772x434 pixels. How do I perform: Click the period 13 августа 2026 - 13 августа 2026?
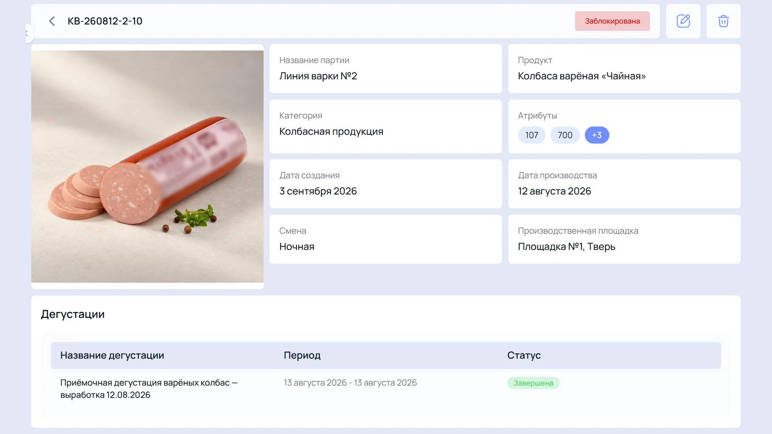point(350,383)
